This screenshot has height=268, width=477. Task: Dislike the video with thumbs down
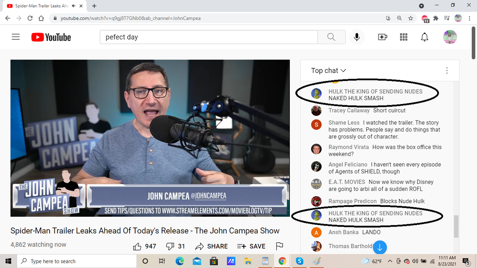pos(170,246)
